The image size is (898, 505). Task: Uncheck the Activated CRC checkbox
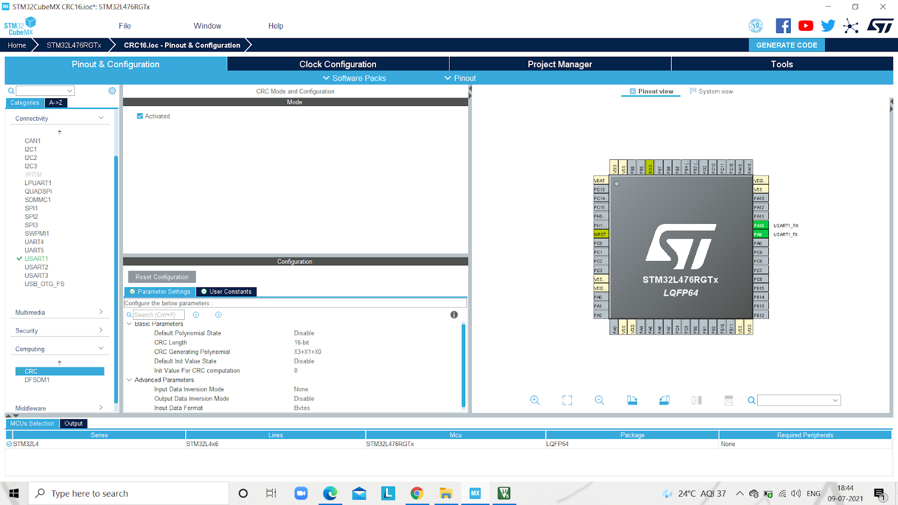point(140,116)
